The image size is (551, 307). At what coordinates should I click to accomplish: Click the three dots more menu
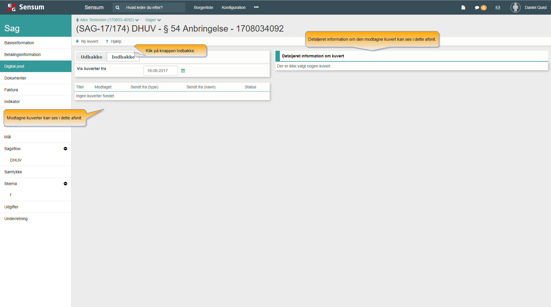tap(256, 7)
